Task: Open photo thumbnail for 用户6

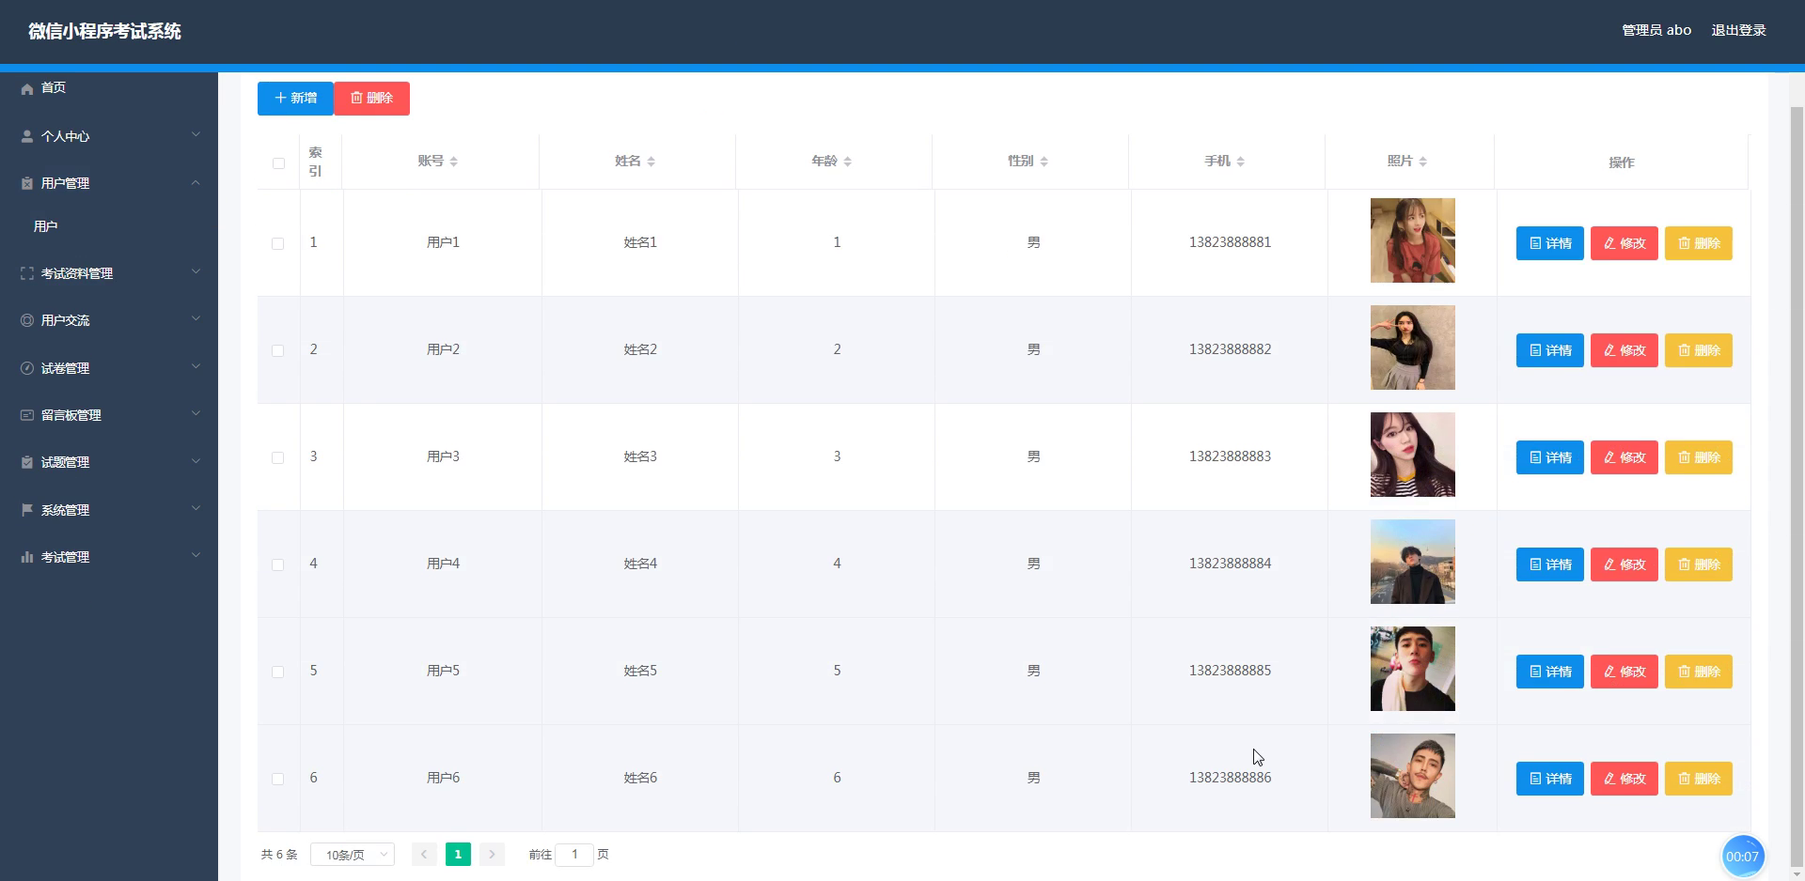Action: click(1412, 776)
